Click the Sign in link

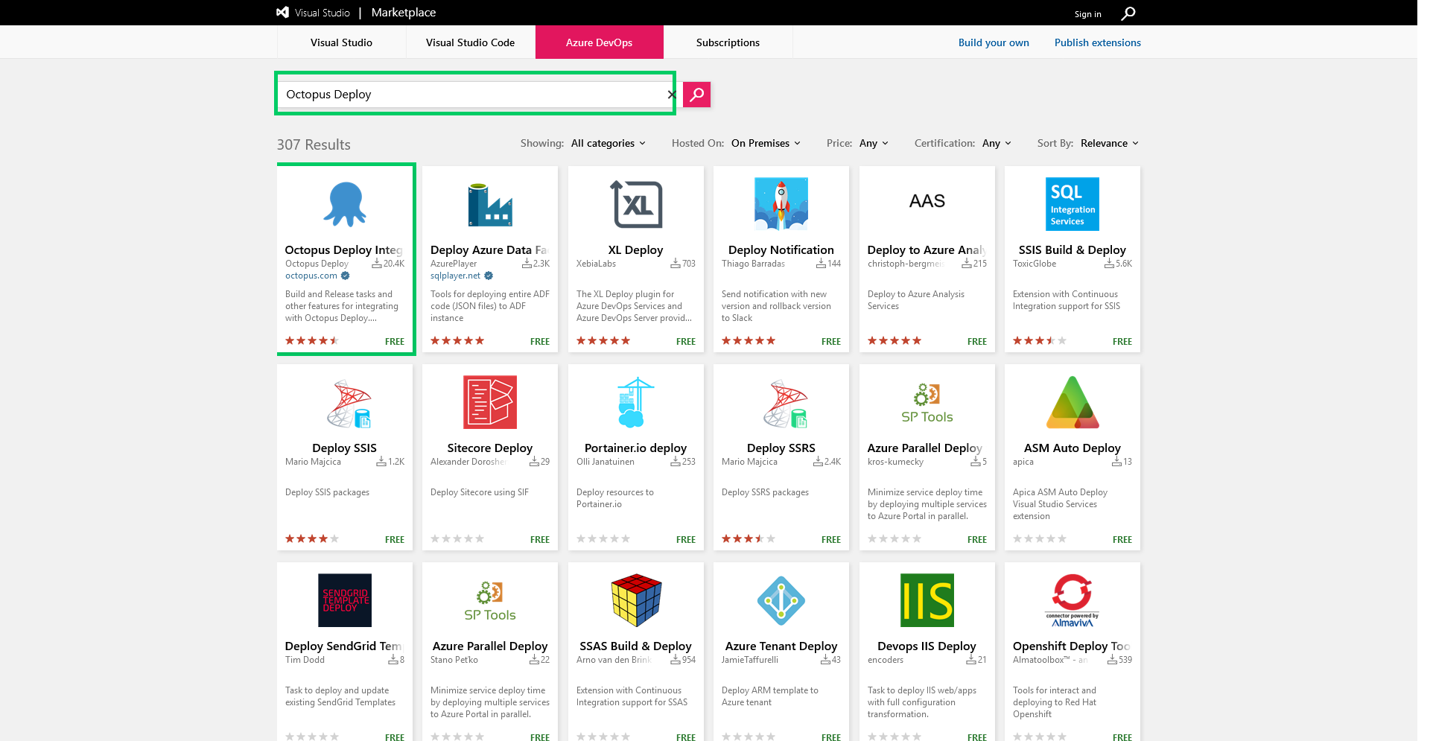[1087, 14]
